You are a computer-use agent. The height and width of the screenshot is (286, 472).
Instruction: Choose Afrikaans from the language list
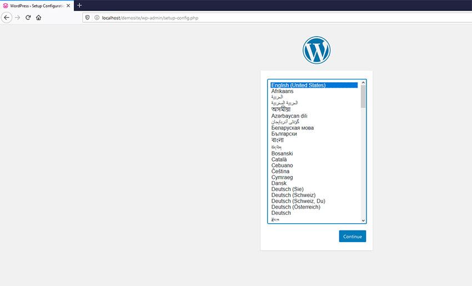click(282, 91)
